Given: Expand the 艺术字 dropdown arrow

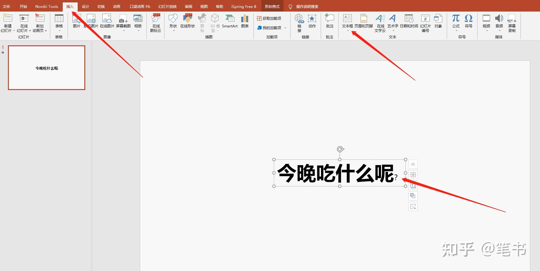Looking at the screenshot, I should [393, 30].
